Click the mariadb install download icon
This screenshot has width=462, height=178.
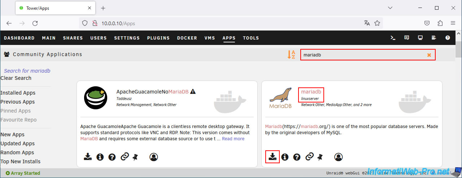273,157
